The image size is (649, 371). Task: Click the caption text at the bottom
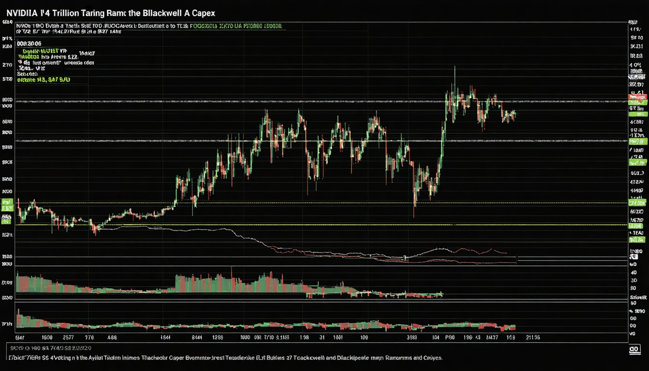pyautogui.click(x=225, y=358)
